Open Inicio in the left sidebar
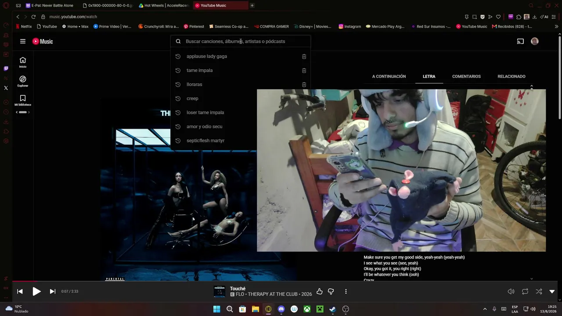 coord(23,62)
